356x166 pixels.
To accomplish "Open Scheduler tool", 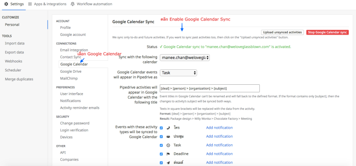I will click(x=13, y=70).
